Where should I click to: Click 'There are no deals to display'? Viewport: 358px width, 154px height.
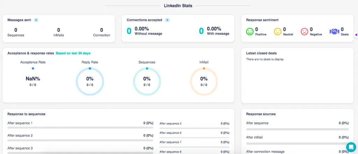pyautogui.click(x=265, y=59)
